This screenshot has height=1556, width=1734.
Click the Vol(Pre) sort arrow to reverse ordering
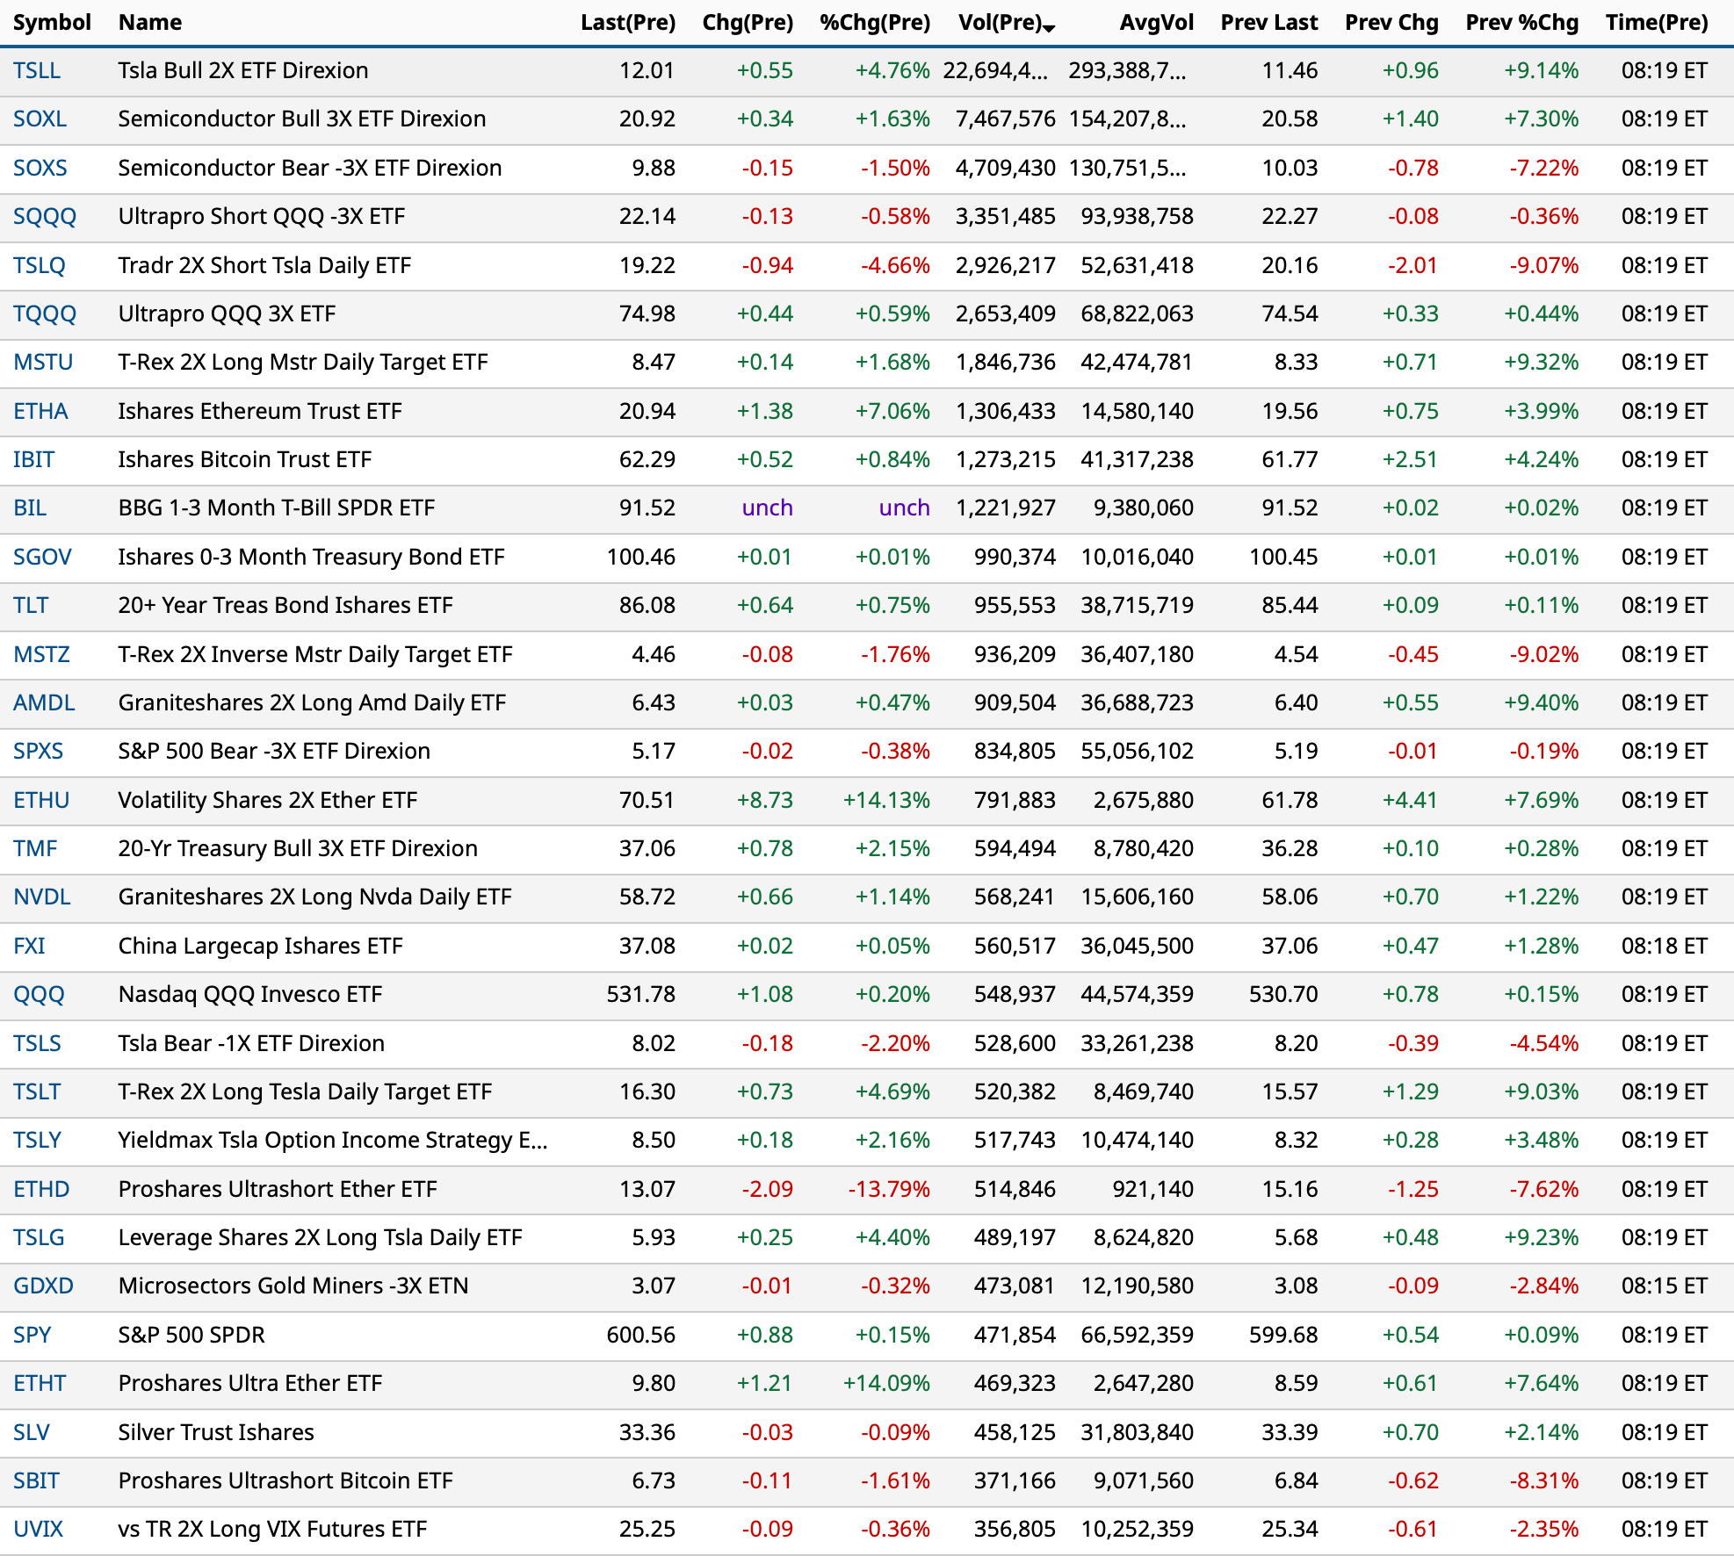pos(1050,26)
